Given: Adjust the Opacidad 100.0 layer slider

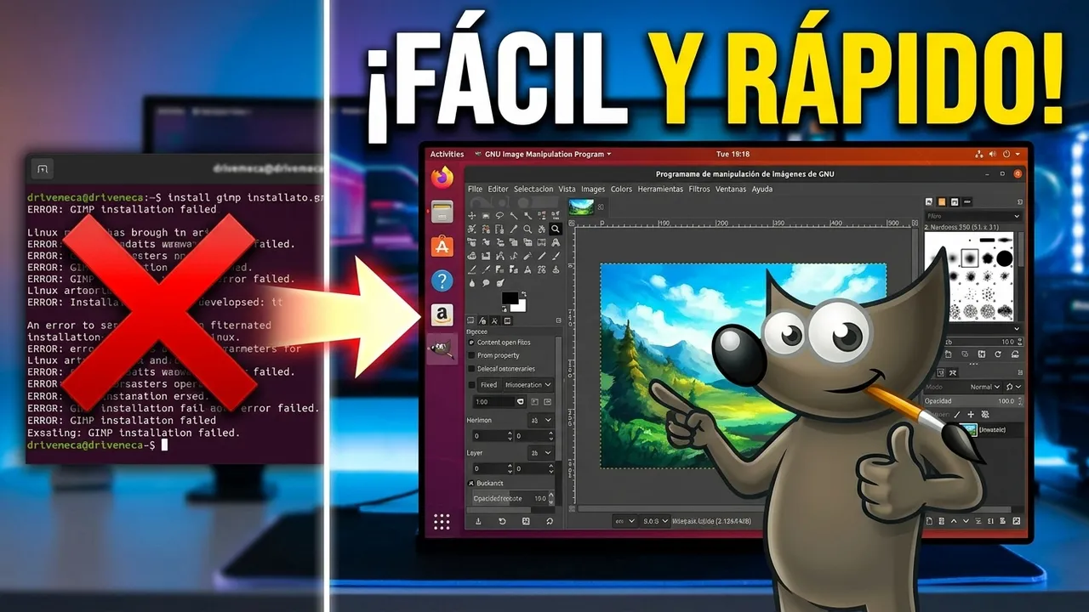Looking at the screenshot, I should tap(973, 401).
